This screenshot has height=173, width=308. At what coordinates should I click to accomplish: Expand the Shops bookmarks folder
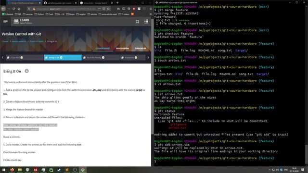[70, 14]
